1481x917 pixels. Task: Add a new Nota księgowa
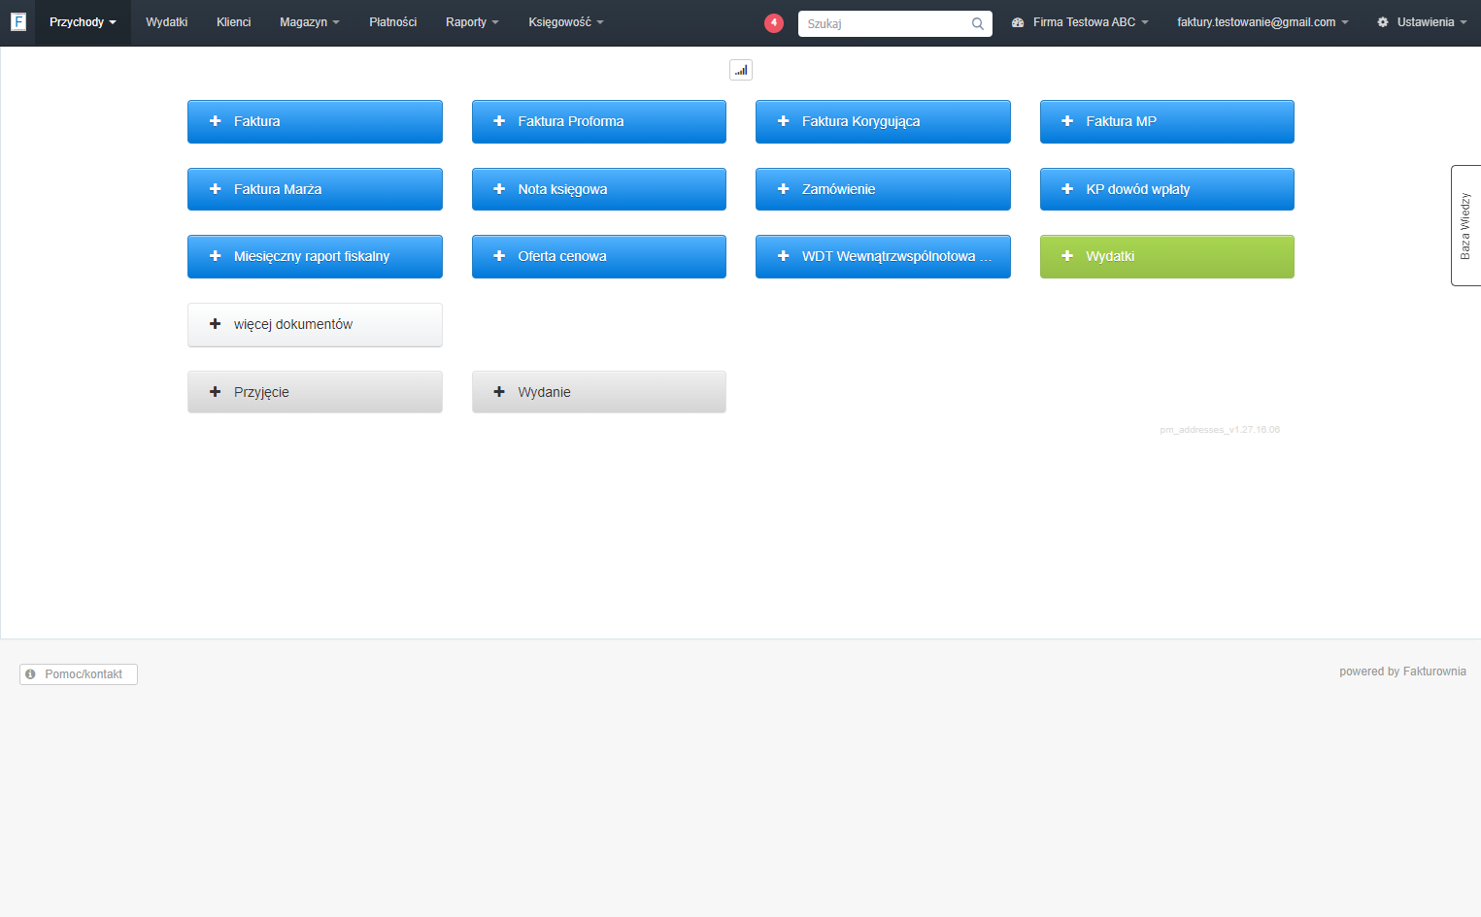point(599,189)
